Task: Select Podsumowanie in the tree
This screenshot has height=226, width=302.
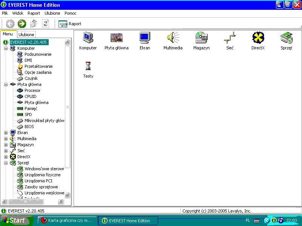Action: click(x=38, y=54)
